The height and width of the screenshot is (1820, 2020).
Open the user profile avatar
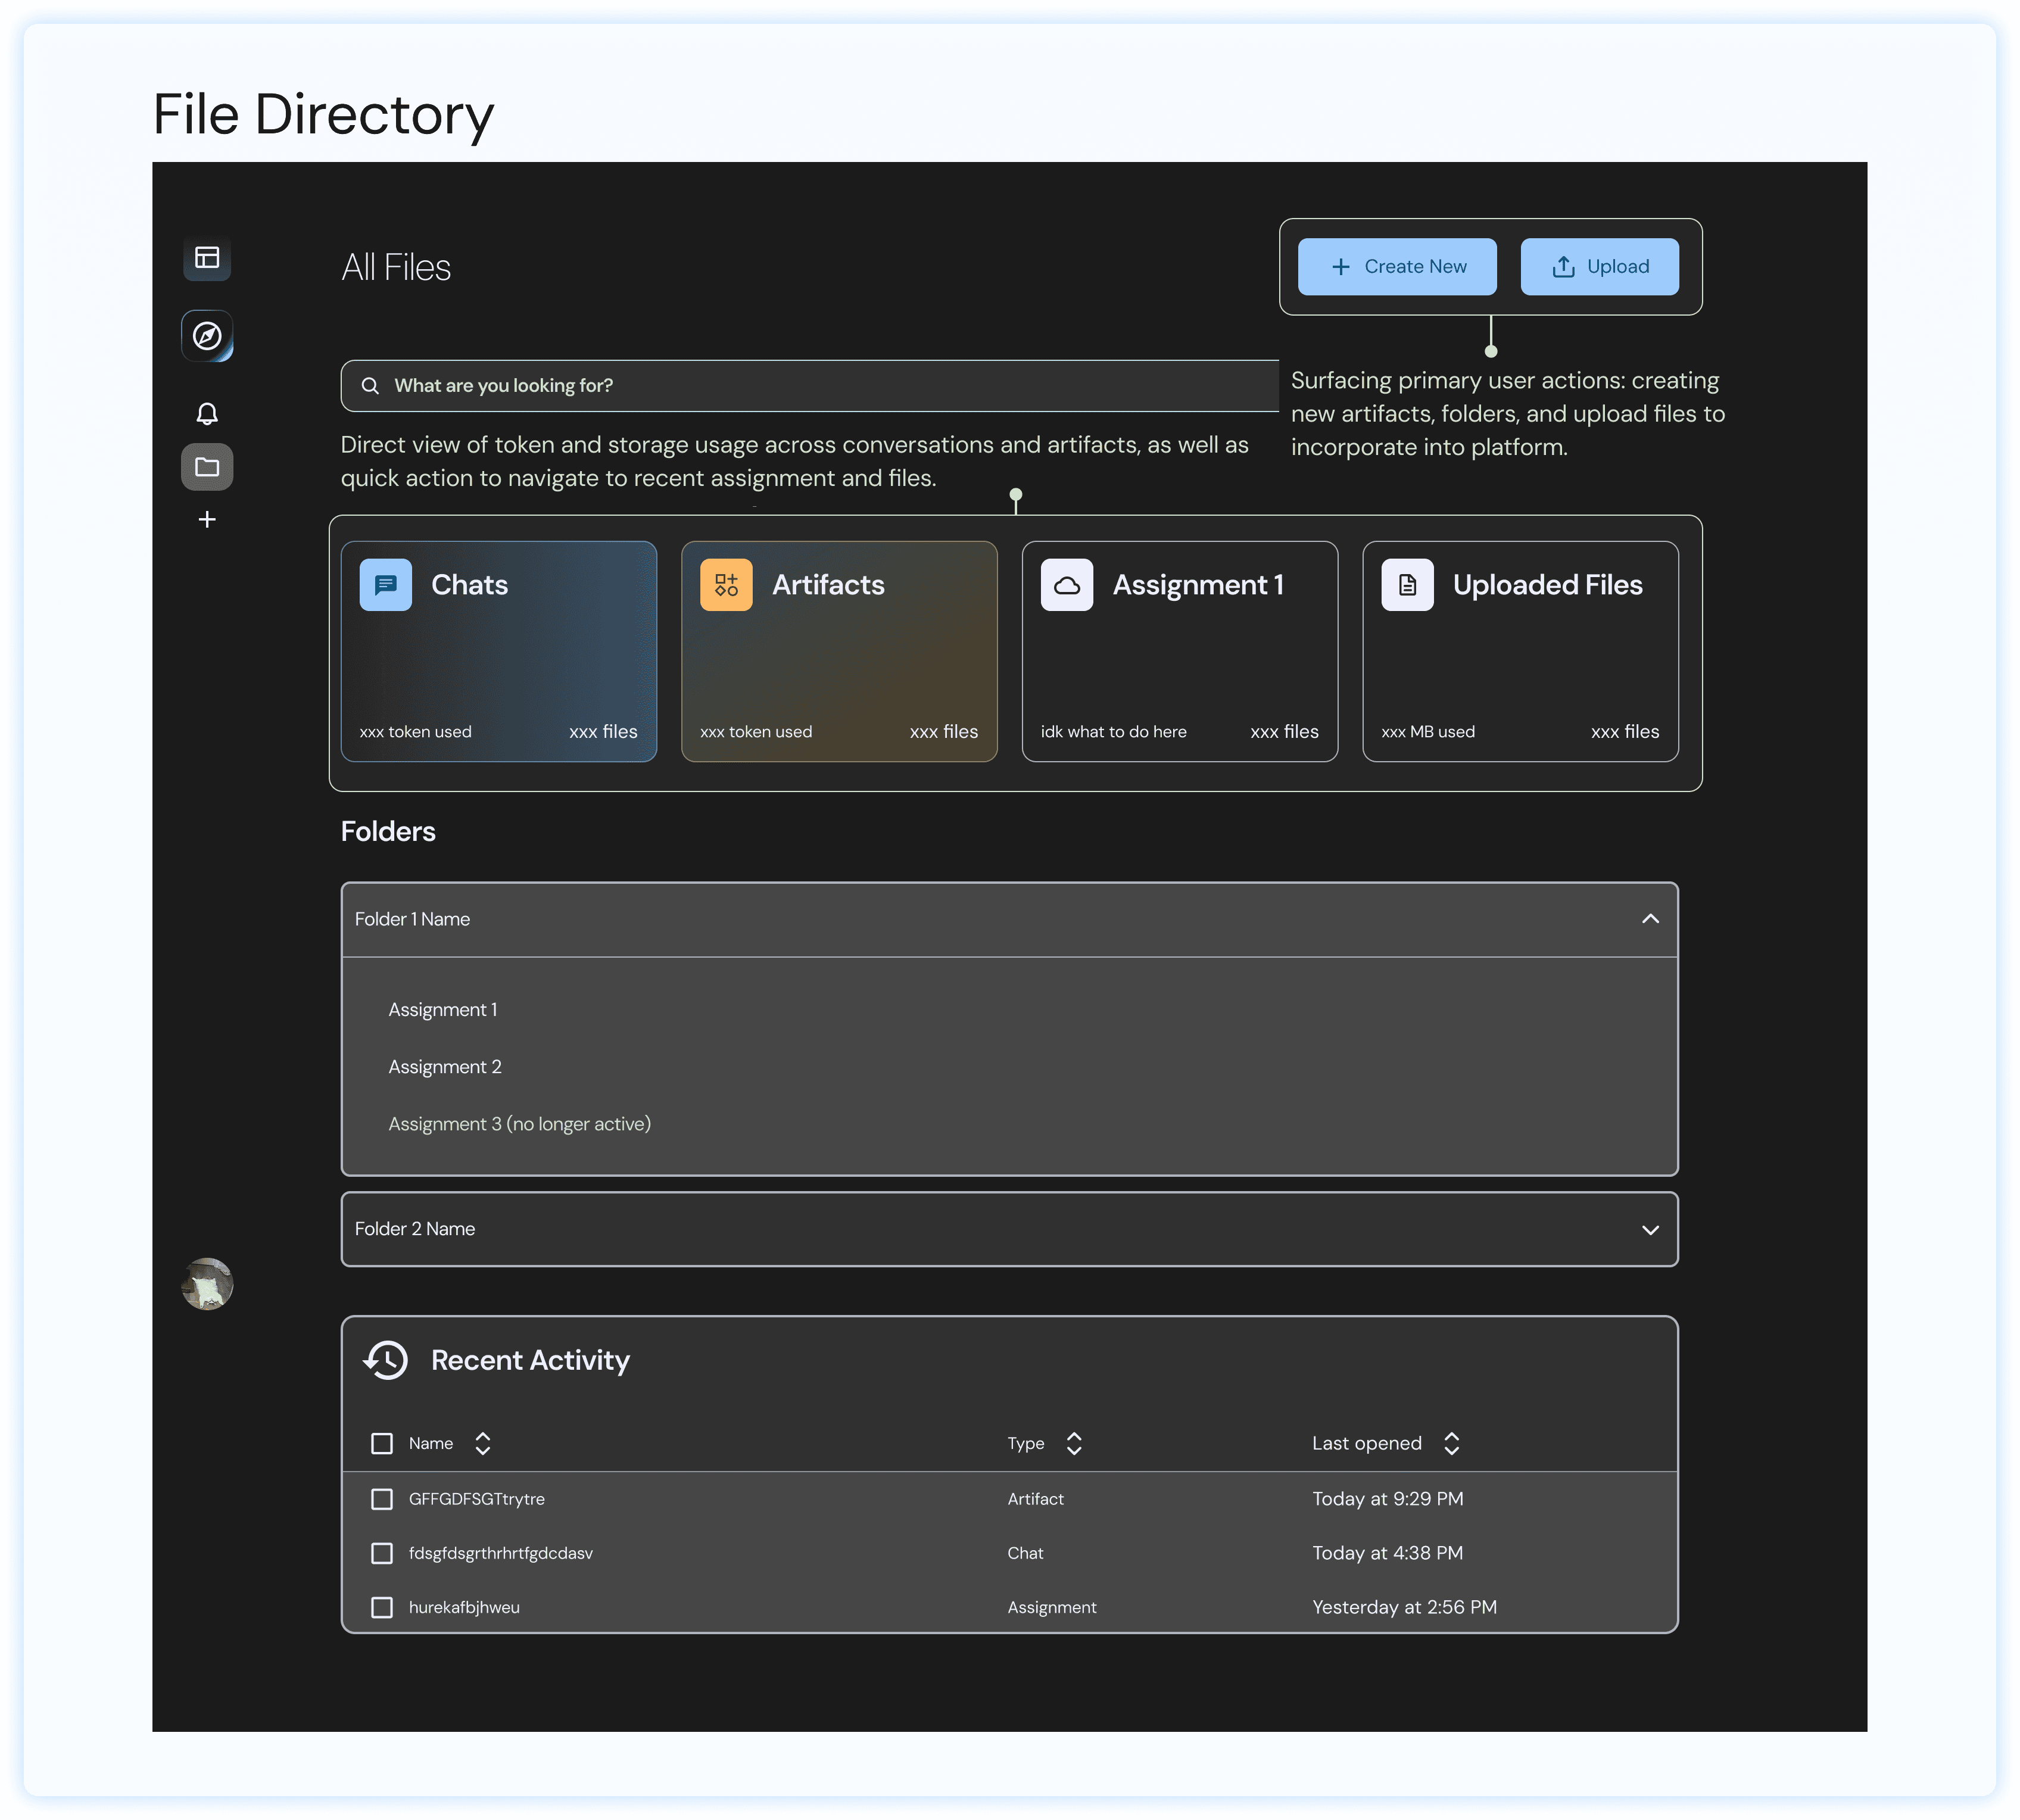coord(207,1284)
